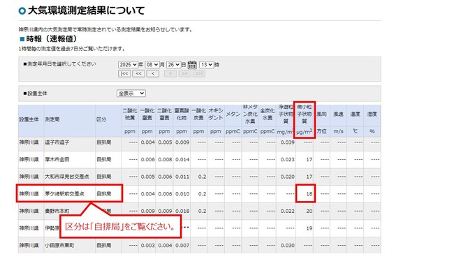Open the day dropdown showing 26
Screen dimensions: 461x259
pos(173,65)
